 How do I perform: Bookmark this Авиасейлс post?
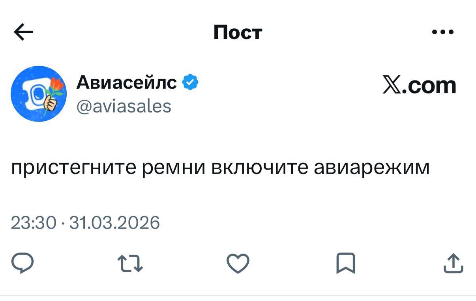[x=346, y=264]
